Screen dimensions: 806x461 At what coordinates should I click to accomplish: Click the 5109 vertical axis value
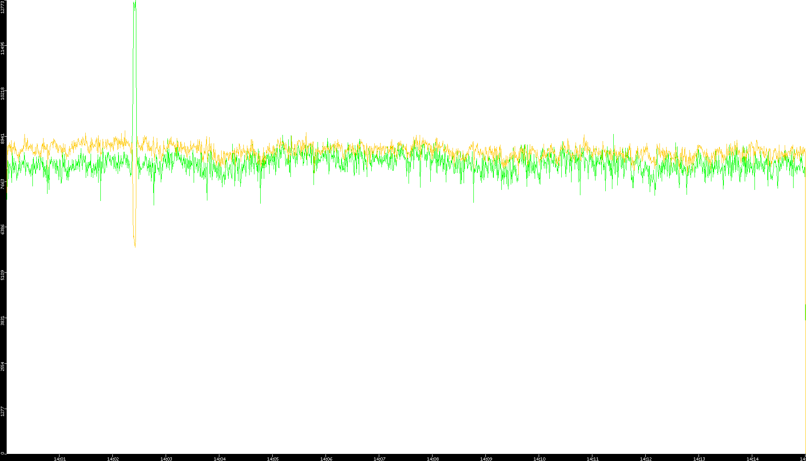tap(3, 275)
